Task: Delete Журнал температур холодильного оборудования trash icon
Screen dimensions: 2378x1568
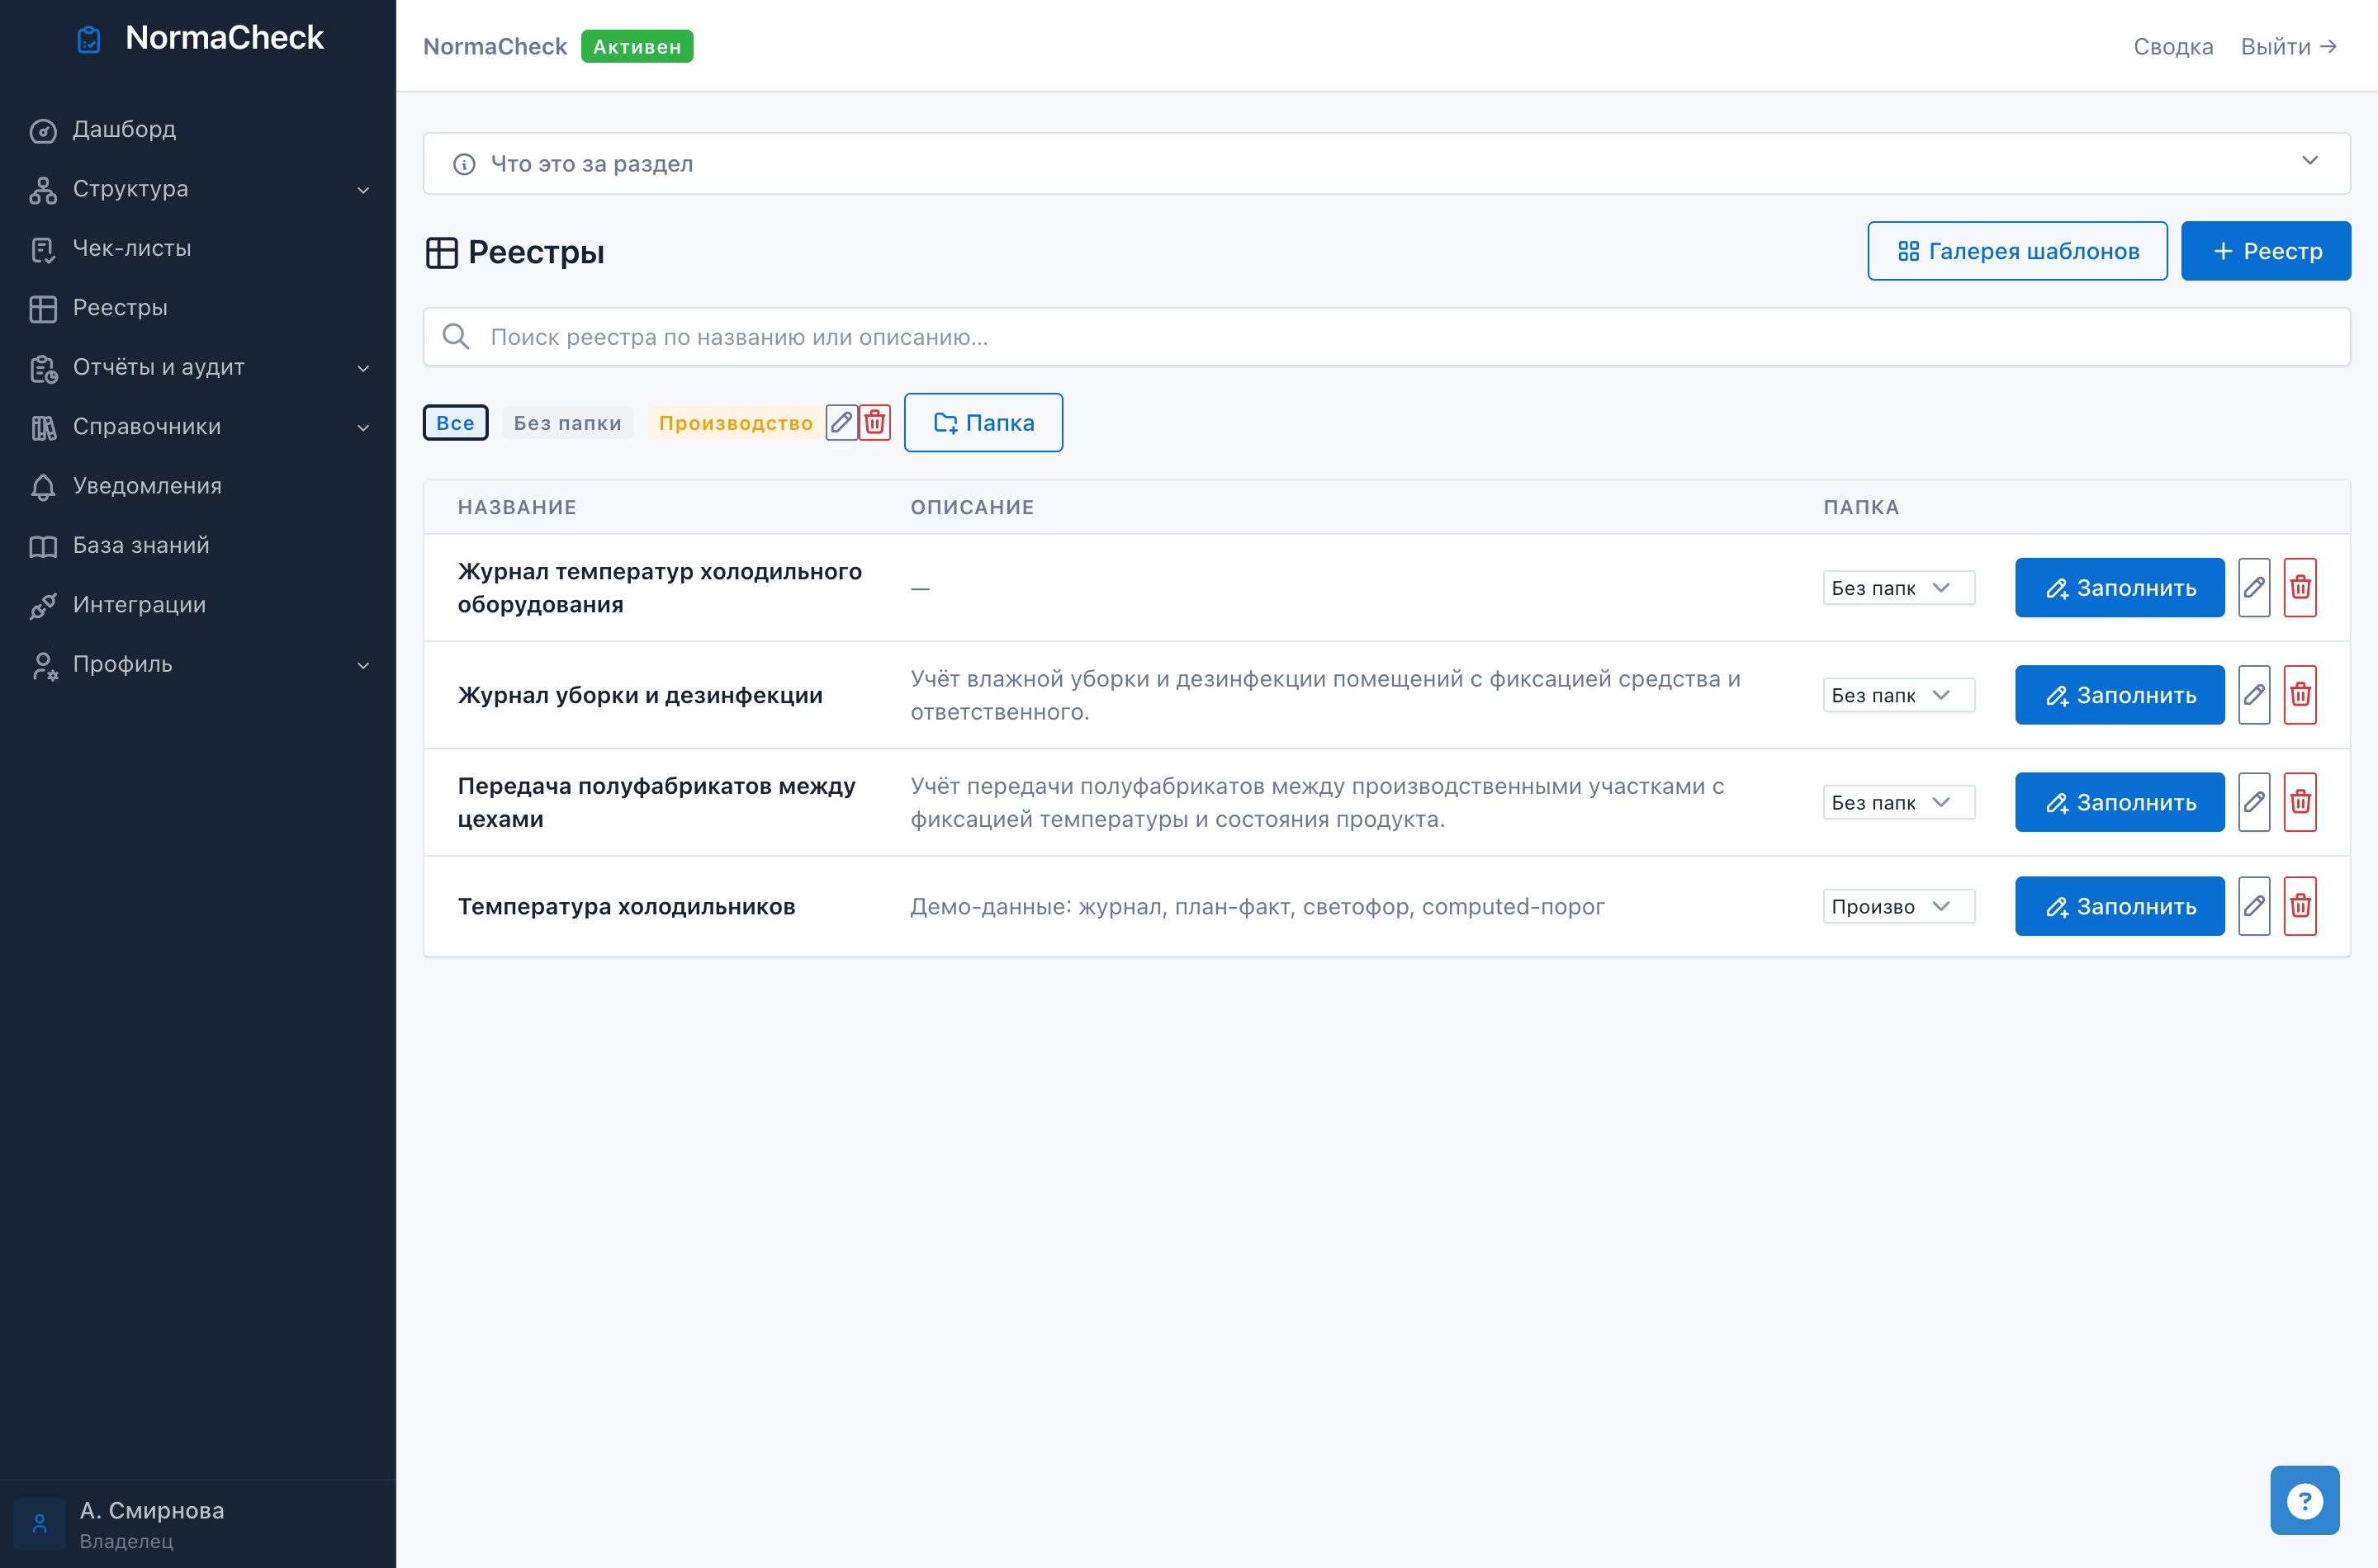Action: pyautogui.click(x=2300, y=587)
